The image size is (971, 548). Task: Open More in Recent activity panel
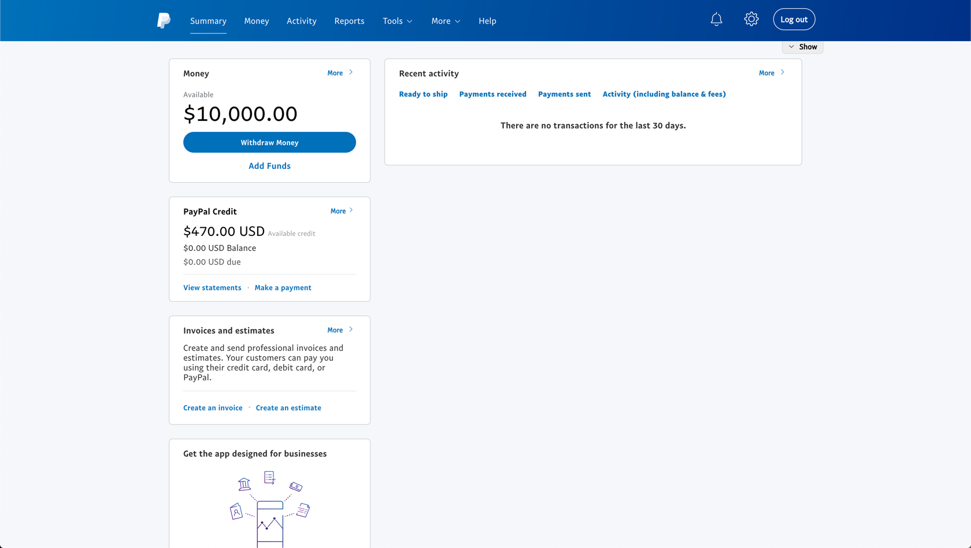[x=772, y=73]
